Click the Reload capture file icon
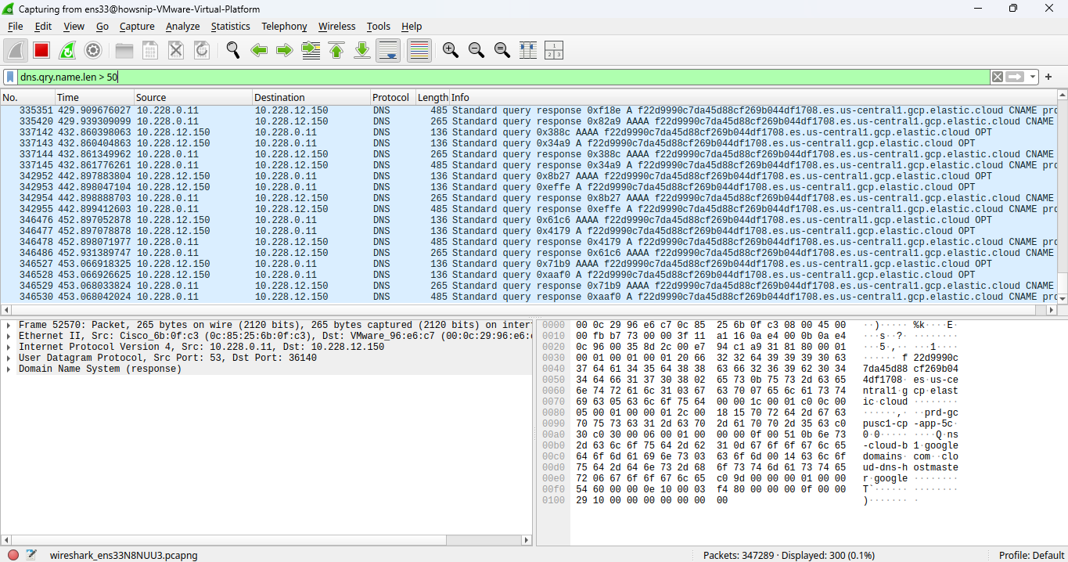 (x=202, y=50)
